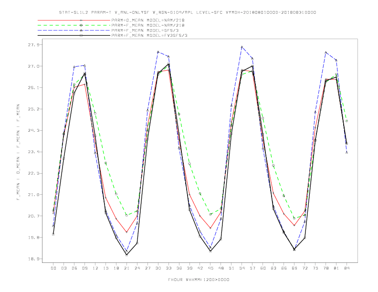Click x-axis tick label 45
Image resolution: width=378 pixels, height=292 pixels.
point(210,268)
